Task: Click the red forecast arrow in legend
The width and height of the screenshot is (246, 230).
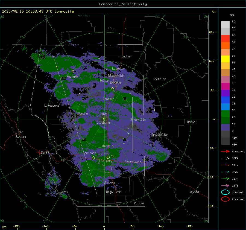Action: [225, 151]
